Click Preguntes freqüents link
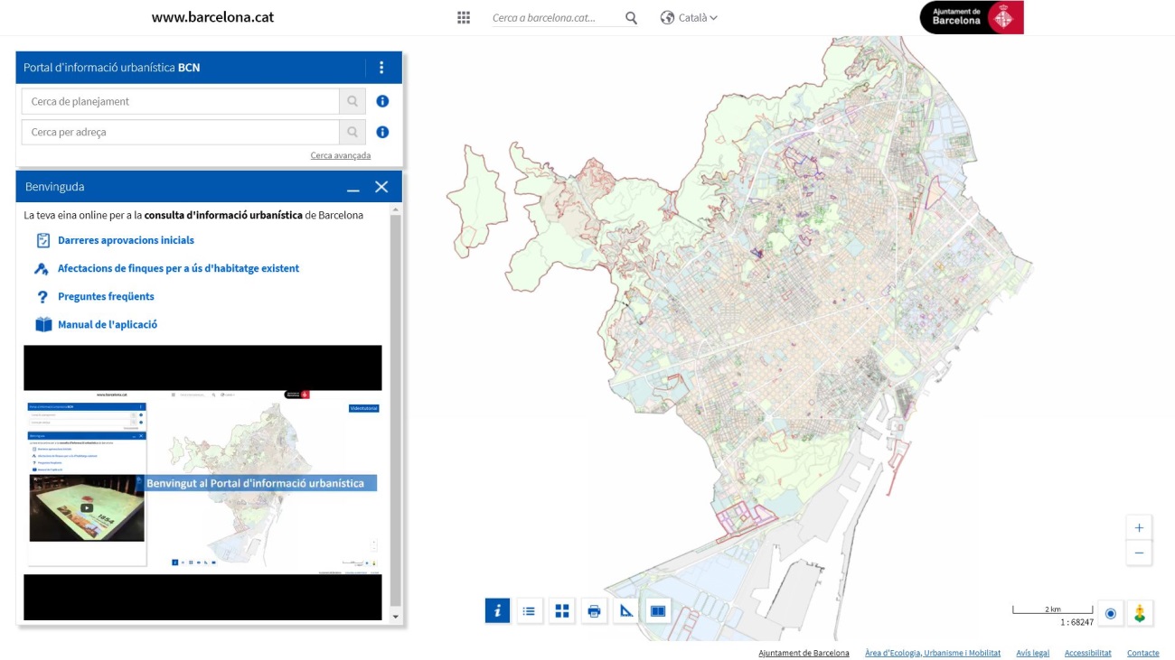The height and width of the screenshot is (660, 1175). 106,296
